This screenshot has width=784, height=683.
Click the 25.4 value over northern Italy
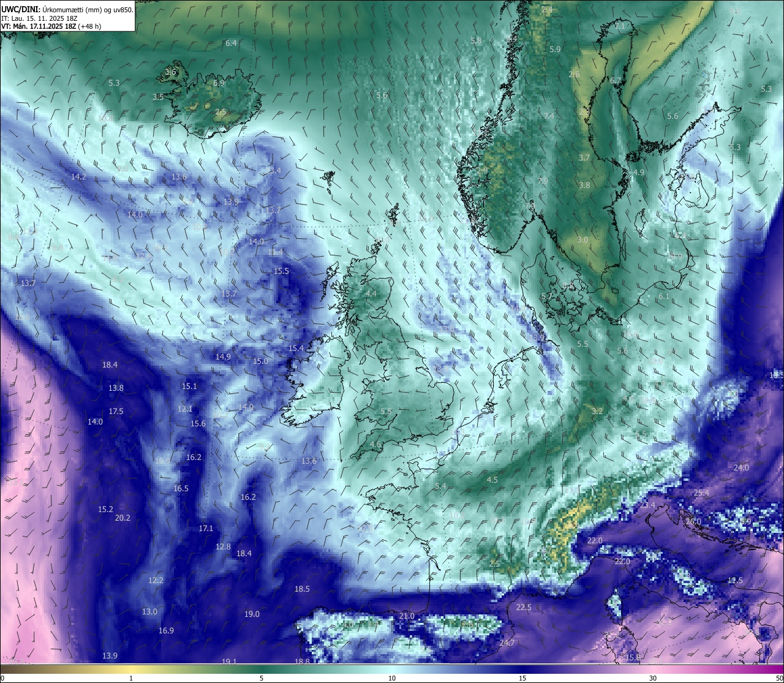[x=701, y=493]
